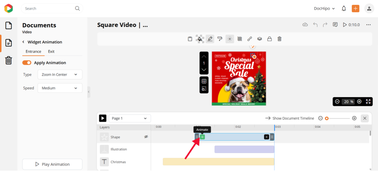Open the Type dropdown Zoom In Center
This screenshot has height=171, width=378.
point(60,75)
